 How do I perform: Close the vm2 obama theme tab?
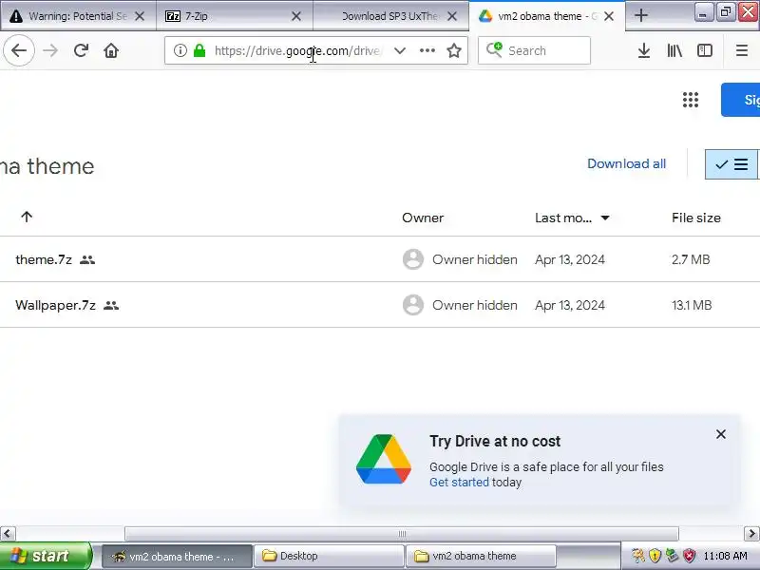(609, 16)
